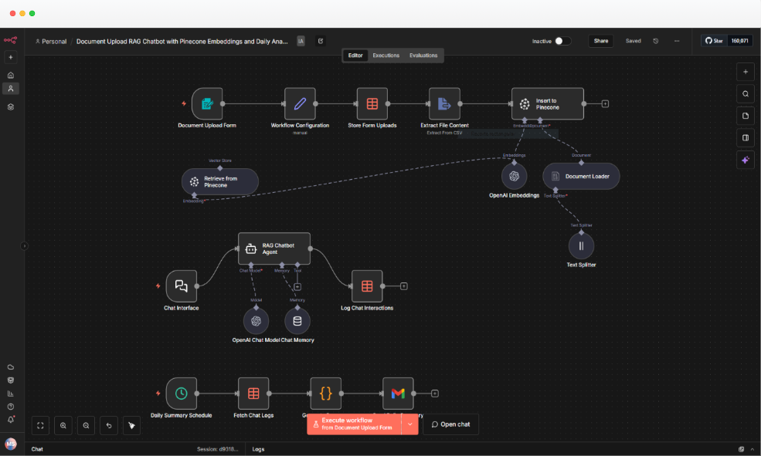Click the Open chat button
The width and height of the screenshot is (761, 456).
(451, 424)
